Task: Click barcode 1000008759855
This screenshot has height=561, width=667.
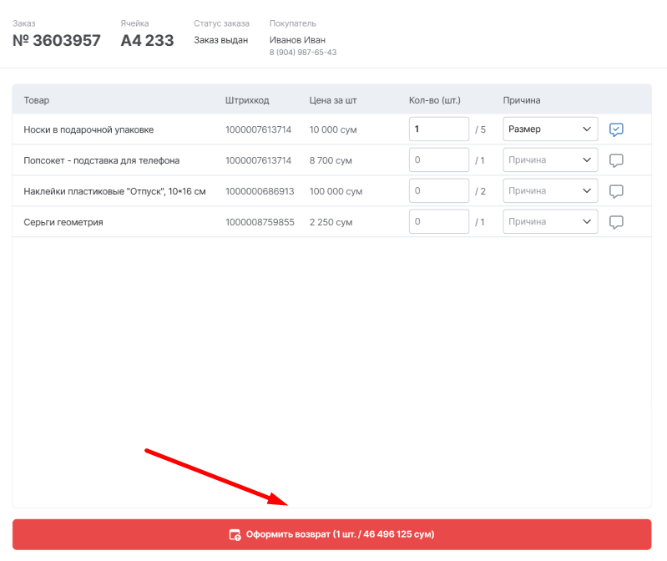Action: coord(260,222)
